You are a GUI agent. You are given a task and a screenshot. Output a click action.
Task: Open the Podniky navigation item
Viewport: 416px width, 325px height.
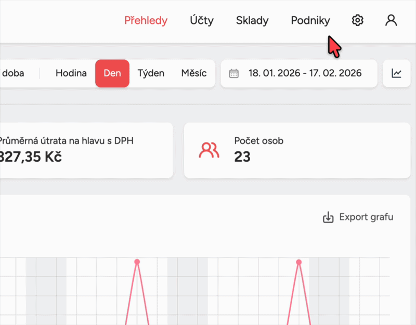pos(310,21)
